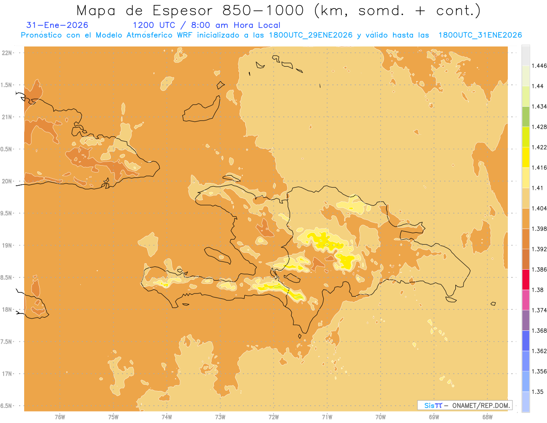The width and height of the screenshot is (547, 423).
Task: Select the date text '31-Ene-2026'
Action: coord(57,25)
